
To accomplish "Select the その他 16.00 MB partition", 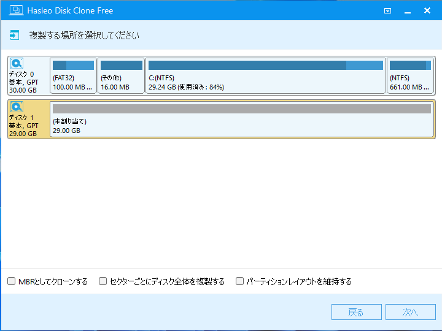I will coord(121,75).
